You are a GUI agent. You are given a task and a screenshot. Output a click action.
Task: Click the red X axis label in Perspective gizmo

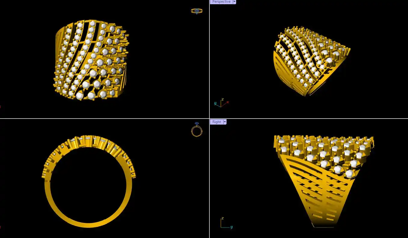pos(228,102)
